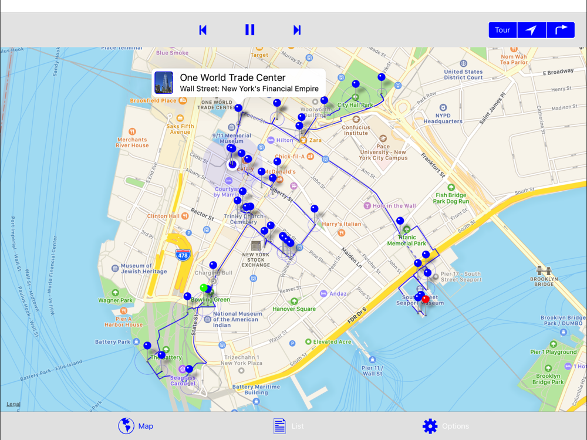Image resolution: width=587 pixels, height=440 pixels.
Task: Tap the One World Trade Center thumbnail
Action: point(164,83)
